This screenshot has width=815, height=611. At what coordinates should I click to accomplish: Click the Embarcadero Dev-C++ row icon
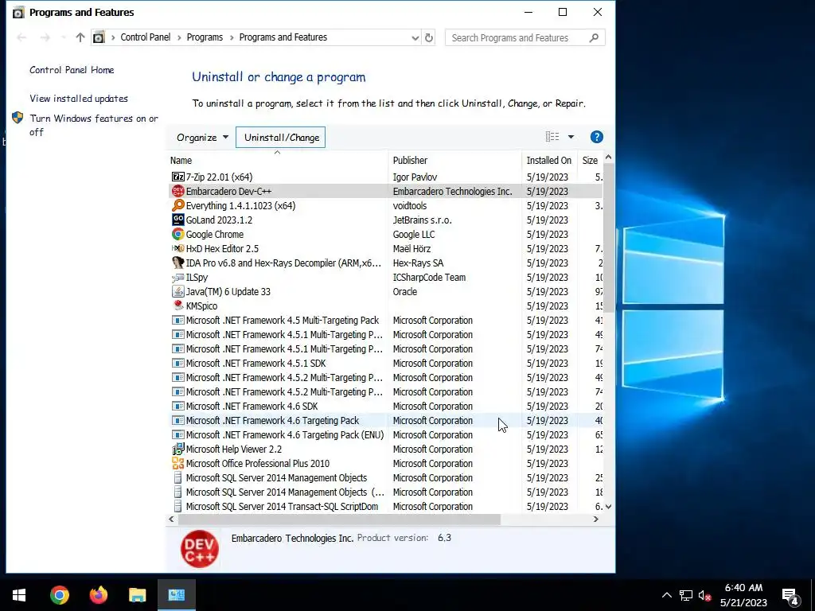pyautogui.click(x=177, y=191)
